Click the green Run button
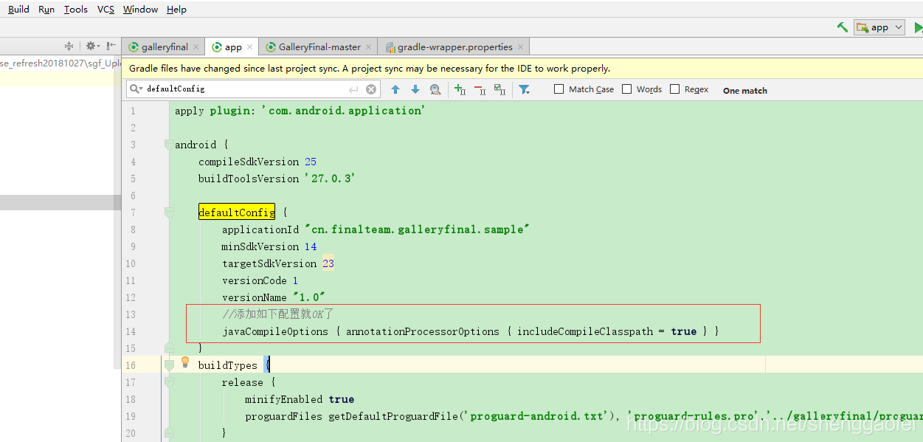 (x=918, y=27)
